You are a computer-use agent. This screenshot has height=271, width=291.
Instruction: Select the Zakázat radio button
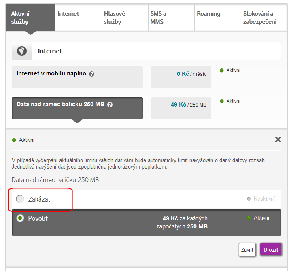click(x=20, y=199)
